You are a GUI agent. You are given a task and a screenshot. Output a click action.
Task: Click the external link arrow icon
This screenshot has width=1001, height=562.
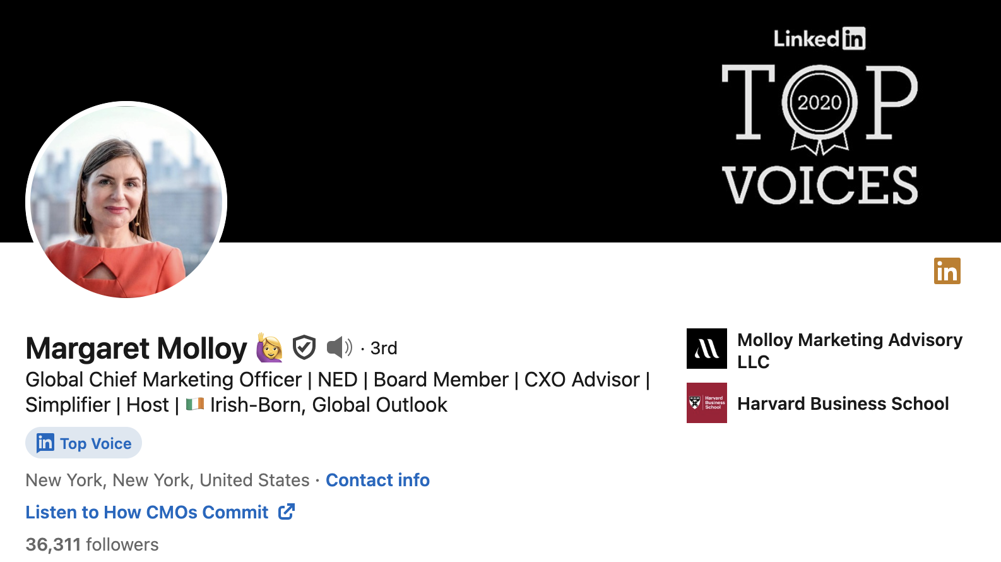point(287,511)
